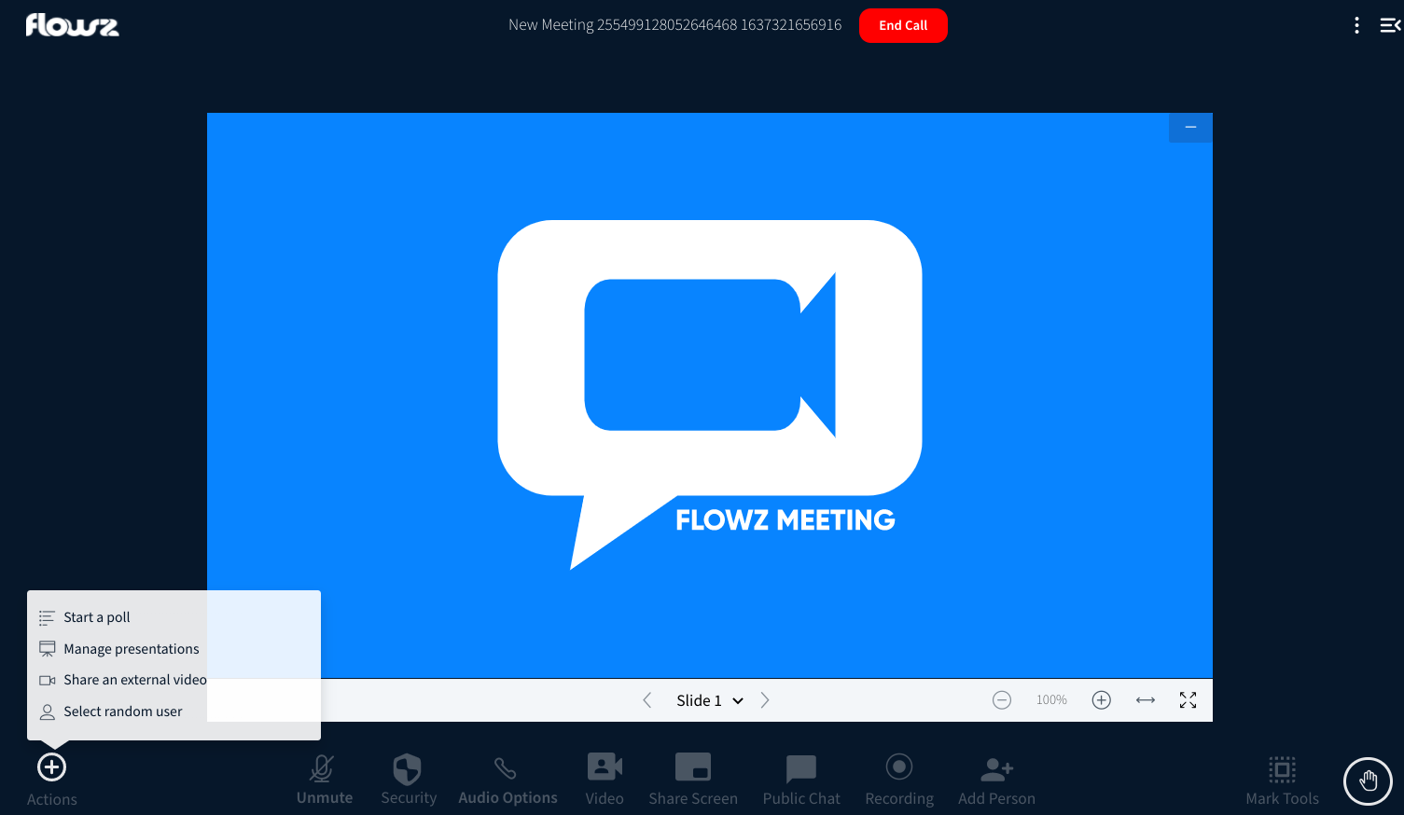Image resolution: width=1404 pixels, height=815 pixels.
Task: Go to the previous slide
Action: point(647,700)
